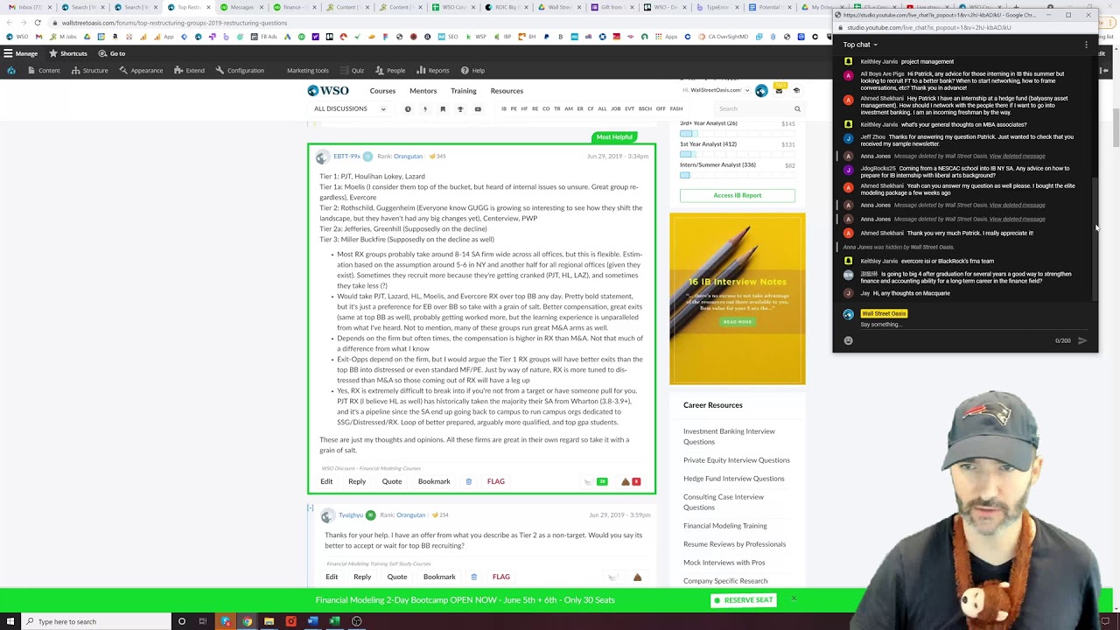Screen dimensions: 1120x630
Task: Click the Windows taskbar search box
Action: point(96,621)
